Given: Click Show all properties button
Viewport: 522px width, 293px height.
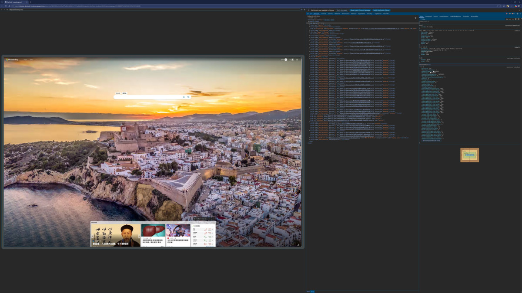Looking at the screenshot, I should click(x=431, y=141).
